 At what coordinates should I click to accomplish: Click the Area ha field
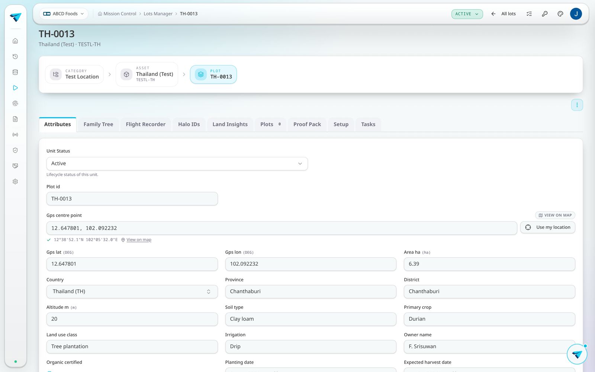pos(489,264)
